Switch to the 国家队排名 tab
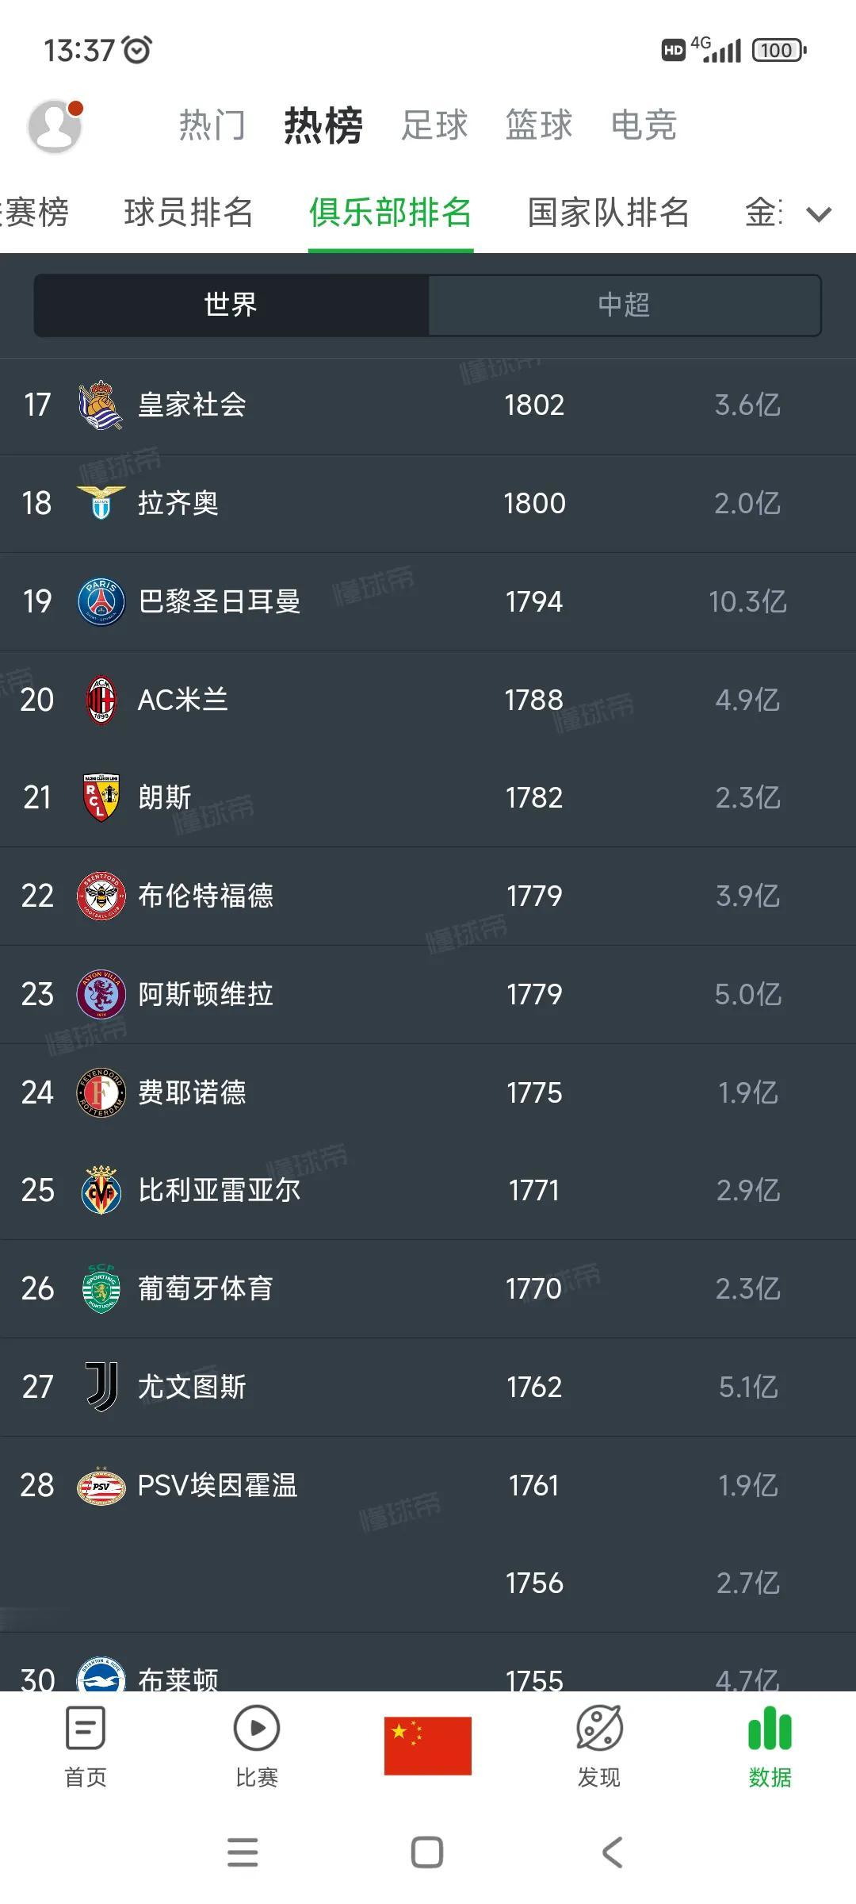The image size is (856, 1904). click(609, 213)
